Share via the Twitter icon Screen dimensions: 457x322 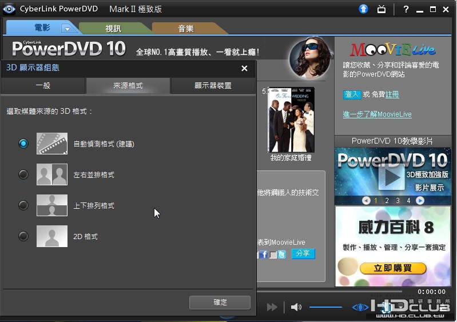[282, 255]
